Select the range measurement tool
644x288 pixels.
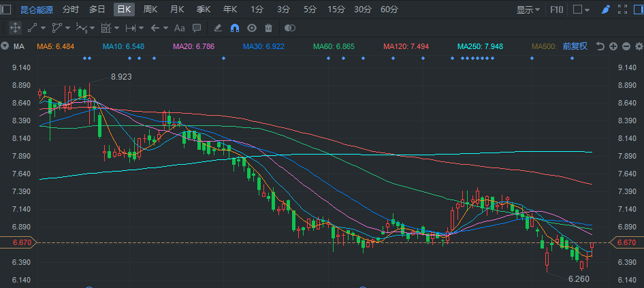(131, 28)
